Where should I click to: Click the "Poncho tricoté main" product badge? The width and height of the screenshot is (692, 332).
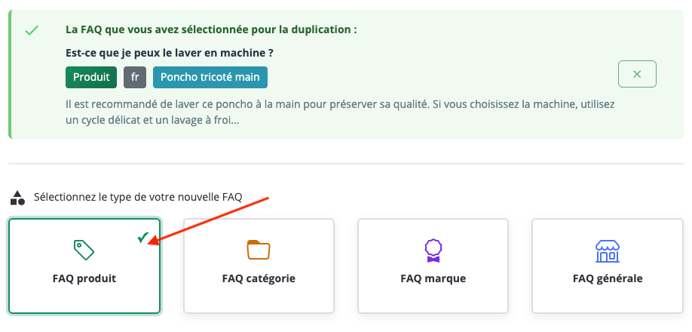pos(210,77)
